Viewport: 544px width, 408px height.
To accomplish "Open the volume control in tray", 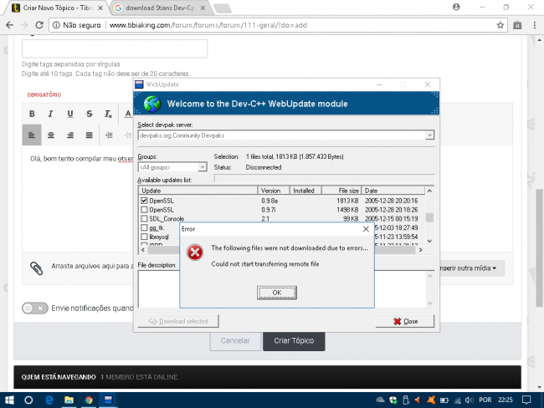I will [469, 400].
